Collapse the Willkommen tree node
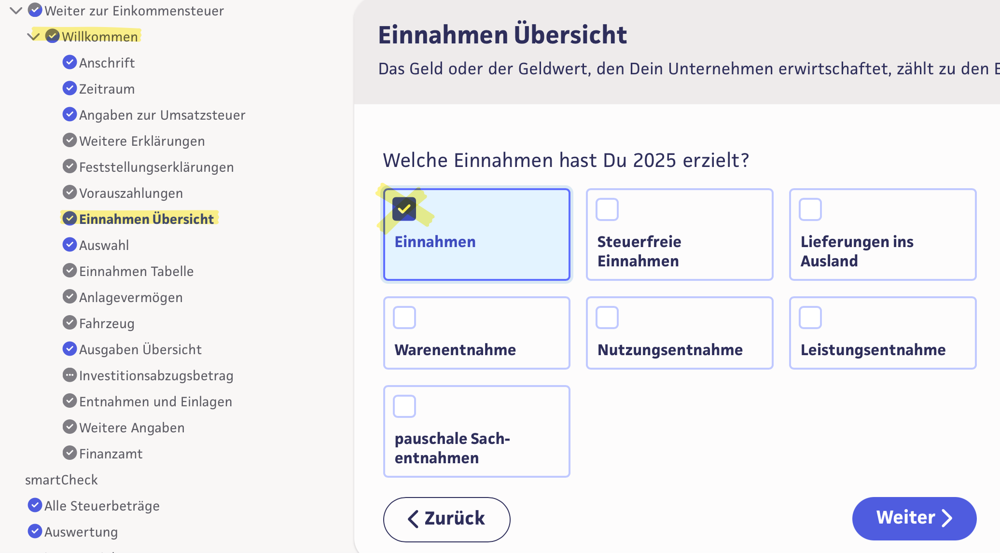This screenshot has width=1000, height=553. click(34, 36)
